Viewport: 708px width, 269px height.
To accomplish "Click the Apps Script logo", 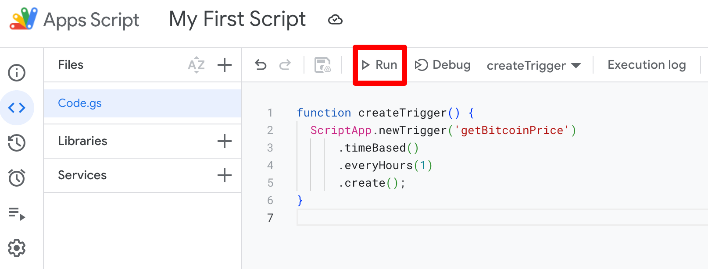I will [24, 19].
